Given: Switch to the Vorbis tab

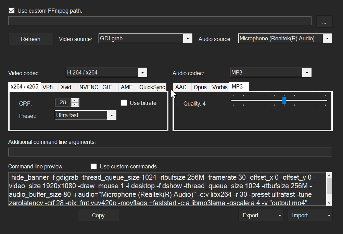Looking at the screenshot, I should click(219, 87).
